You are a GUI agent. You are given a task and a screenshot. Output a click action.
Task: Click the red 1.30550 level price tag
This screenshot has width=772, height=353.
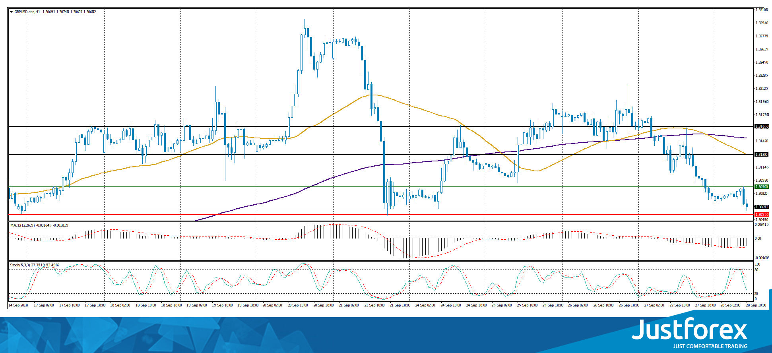(762, 215)
